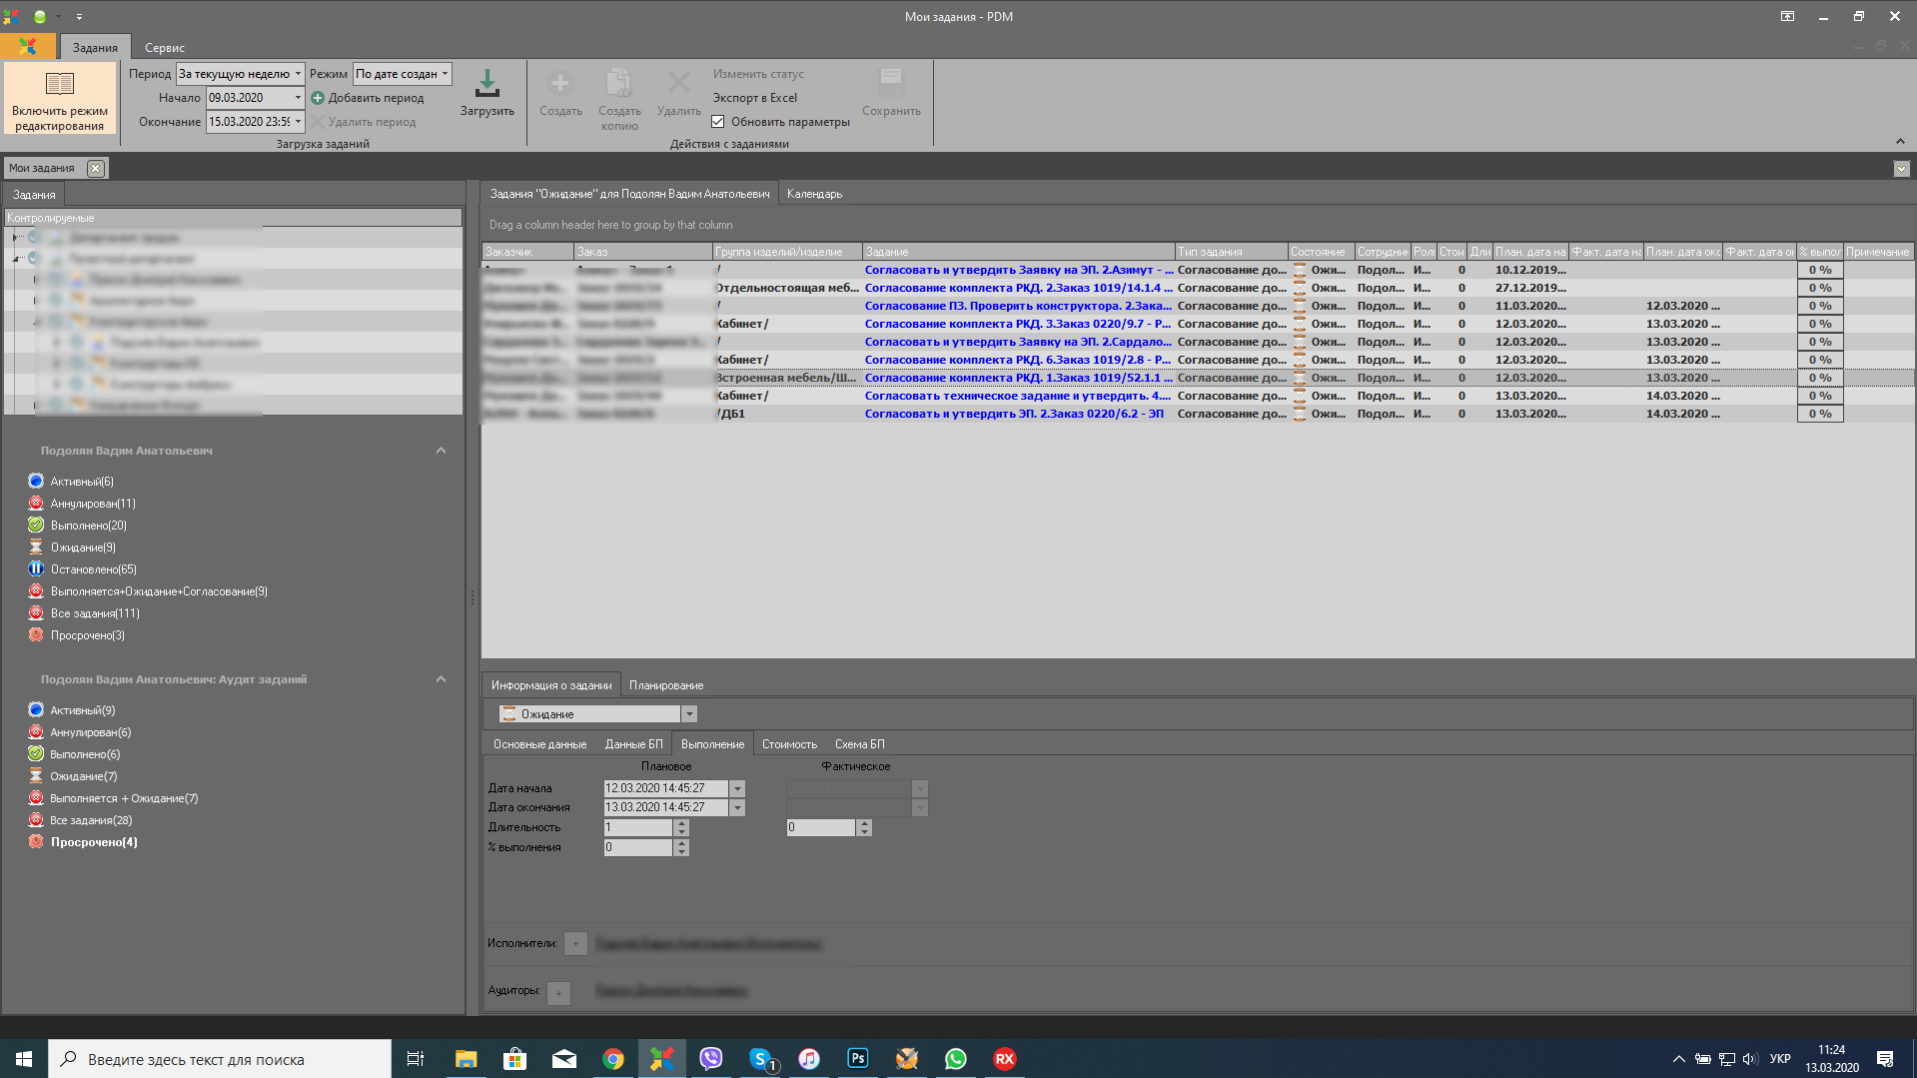Collapse the Аудит заданий filter group
Viewport: 1917px width, 1078px height.
click(441, 679)
